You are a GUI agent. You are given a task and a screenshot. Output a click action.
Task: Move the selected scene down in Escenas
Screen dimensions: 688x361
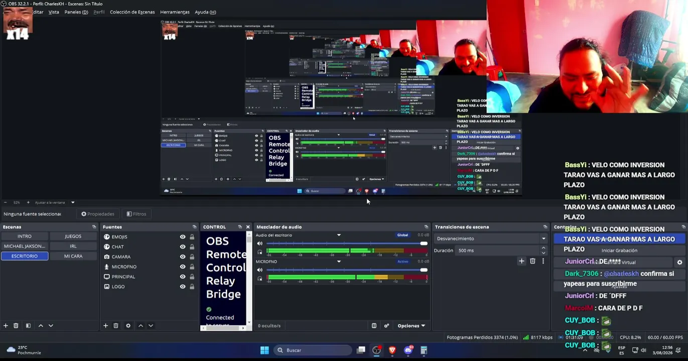click(x=51, y=325)
